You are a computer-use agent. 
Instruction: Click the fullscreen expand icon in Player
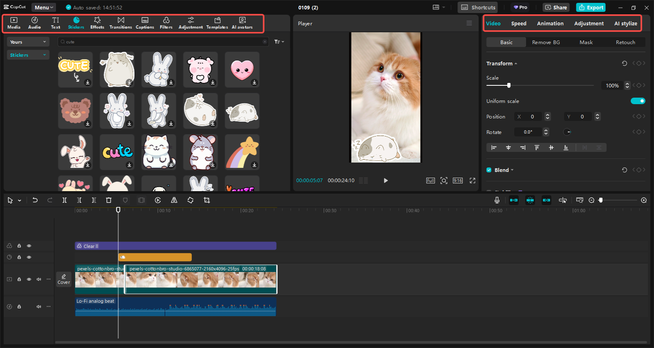point(473,180)
